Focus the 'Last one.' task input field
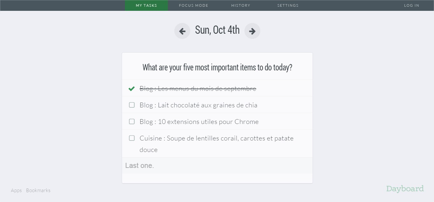 (x=217, y=166)
